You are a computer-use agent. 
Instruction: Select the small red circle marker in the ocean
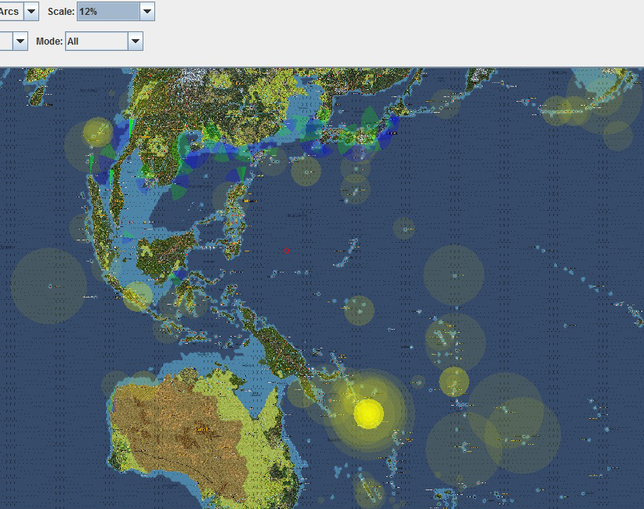[287, 251]
